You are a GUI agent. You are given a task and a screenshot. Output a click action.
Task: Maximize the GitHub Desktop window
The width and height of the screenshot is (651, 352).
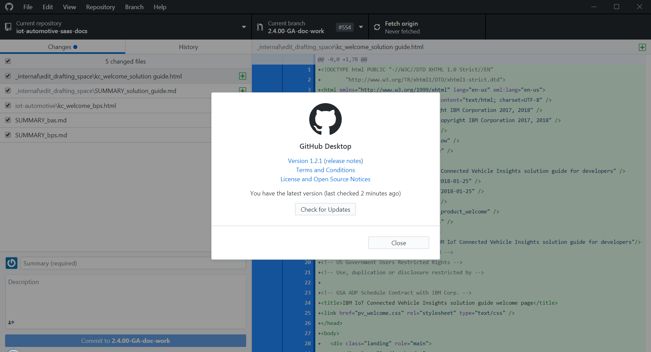point(616,7)
